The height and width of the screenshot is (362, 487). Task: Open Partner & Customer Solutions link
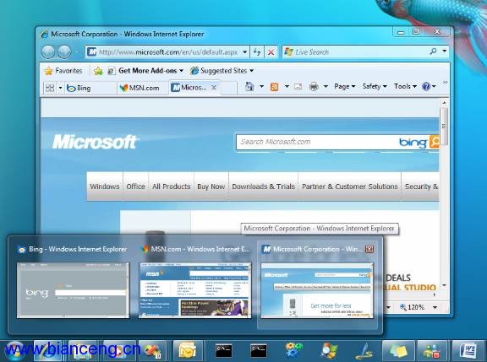tap(350, 186)
